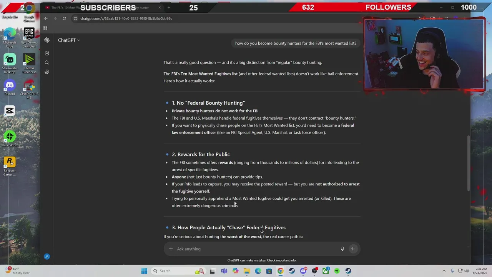492x277 pixels.
Task: Open the network icon in the system tray
Action: point(460,271)
